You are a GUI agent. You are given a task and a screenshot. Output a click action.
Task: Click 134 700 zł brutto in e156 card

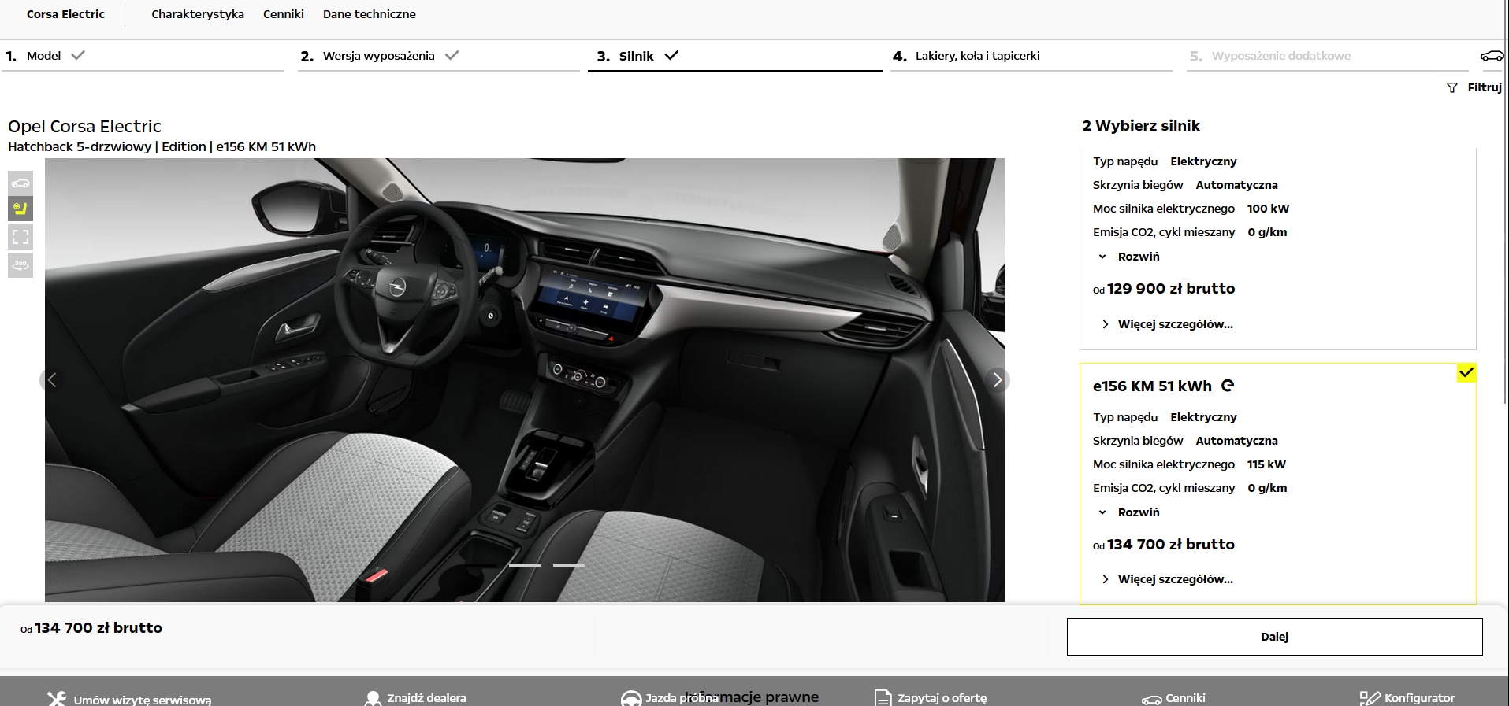coord(1171,545)
